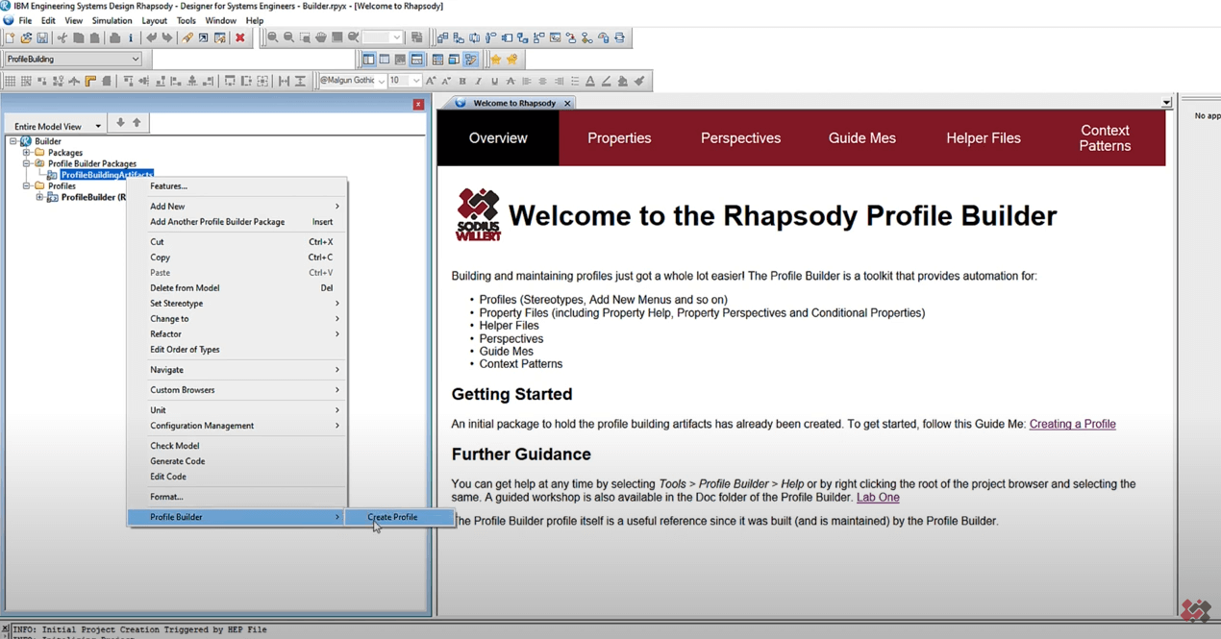Choose Generate Code from context menu
The width and height of the screenshot is (1221, 639).
[237, 461]
